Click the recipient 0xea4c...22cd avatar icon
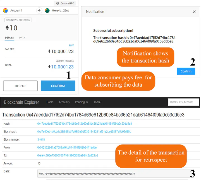 [47, 11]
